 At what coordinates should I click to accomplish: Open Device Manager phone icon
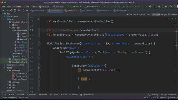(162, 6)
